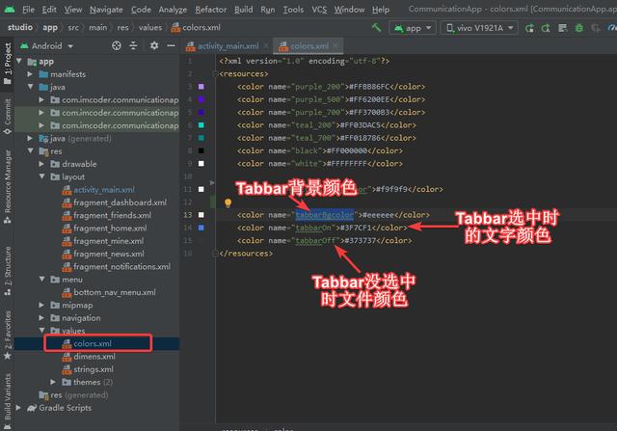Open the Navigate menu
617x431 pixels.
106,10
